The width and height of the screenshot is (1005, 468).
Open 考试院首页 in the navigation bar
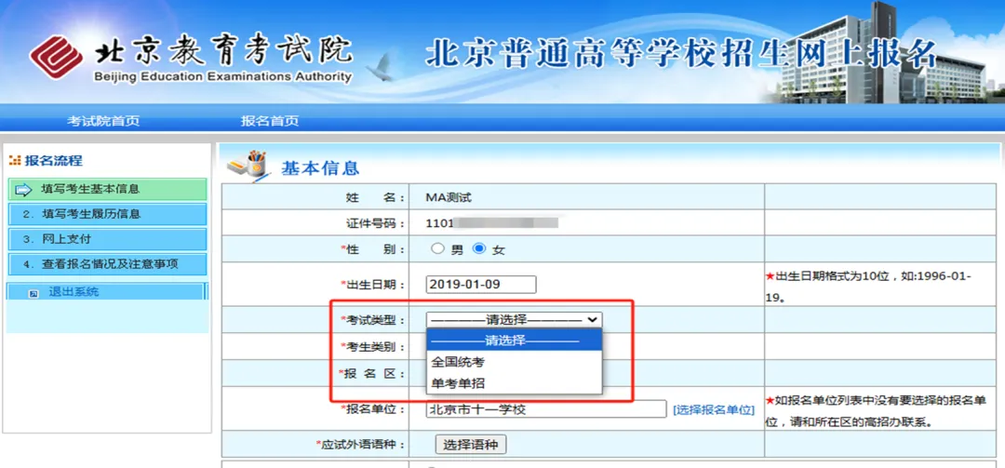tap(103, 121)
